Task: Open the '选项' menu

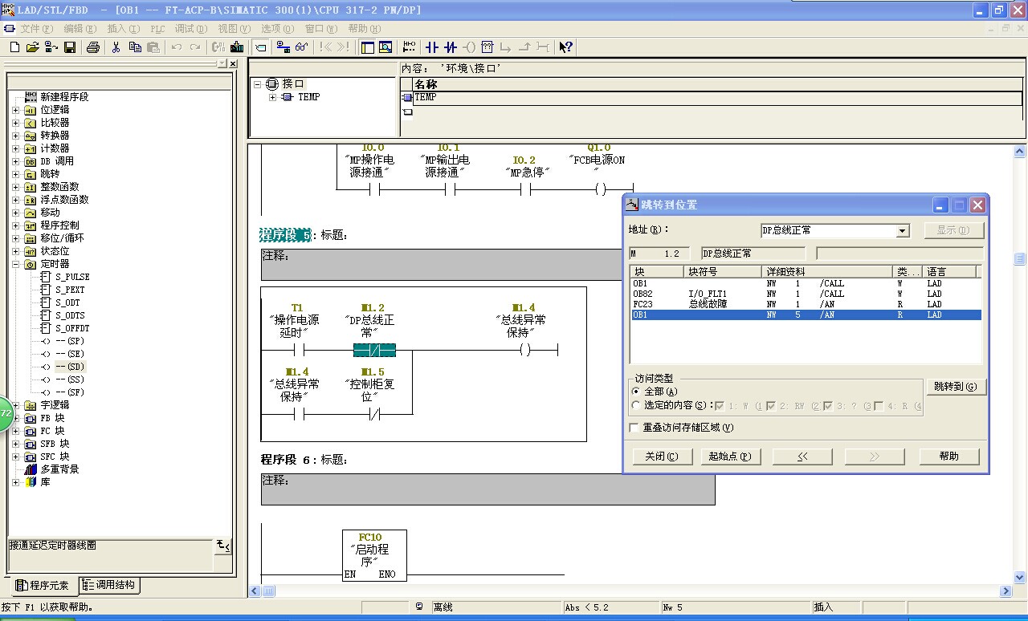Action: click(277, 28)
